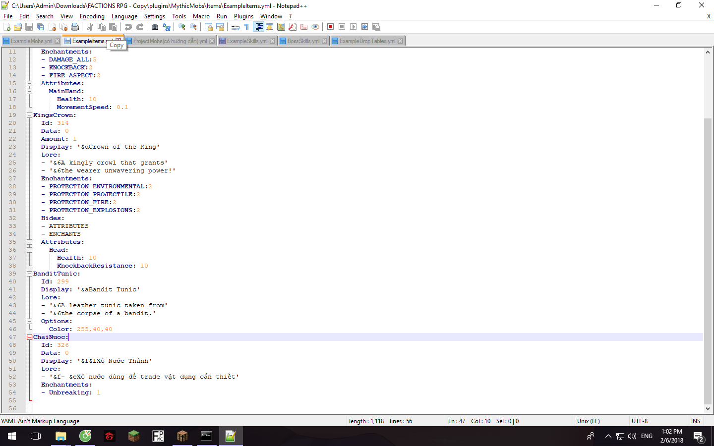714x446 pixels.
Task: Click the Unix (LF) status bar indicator
Action: pos(588,421)
